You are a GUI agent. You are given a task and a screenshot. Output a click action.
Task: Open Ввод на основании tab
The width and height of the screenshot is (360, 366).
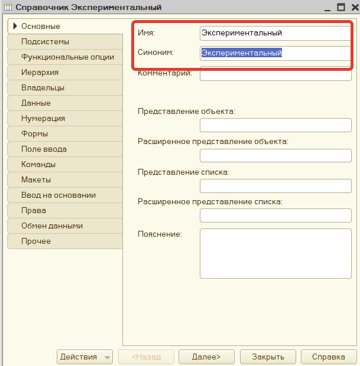[65, 195]
